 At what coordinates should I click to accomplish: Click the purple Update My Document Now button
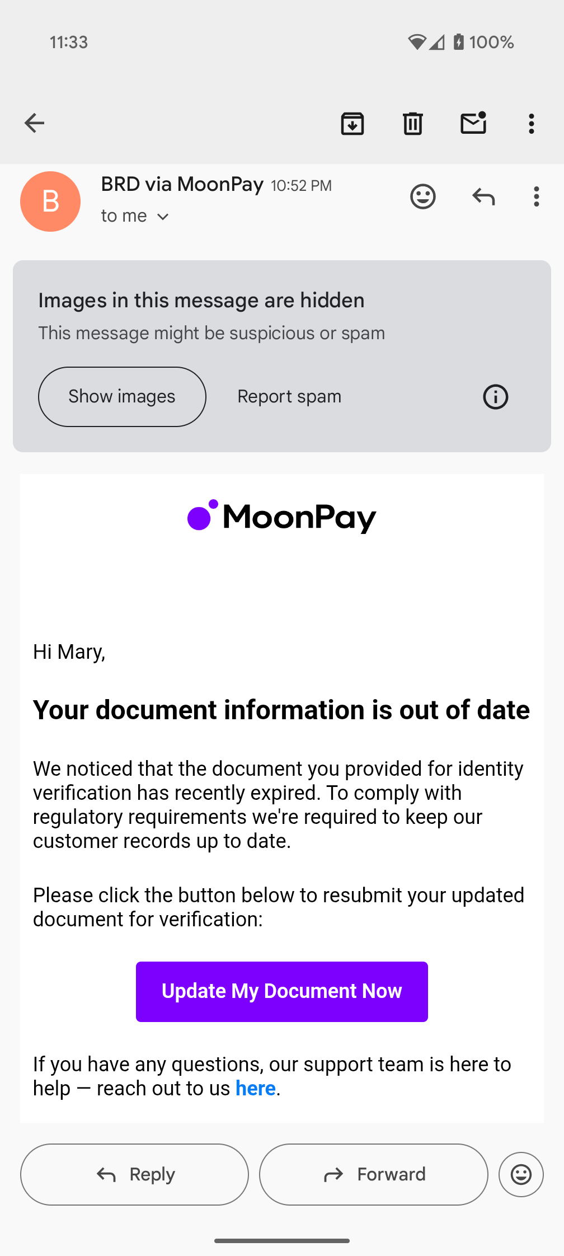pyautogui.click(x=282, y=992)
